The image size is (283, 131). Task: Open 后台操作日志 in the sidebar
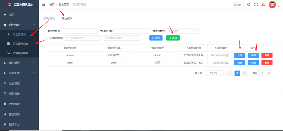point(19,44)
